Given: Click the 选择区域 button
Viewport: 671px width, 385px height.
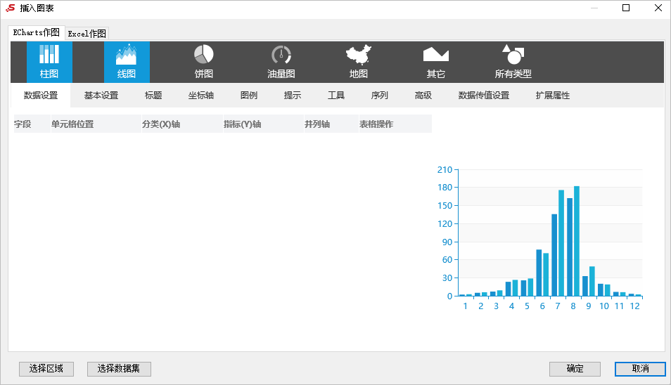Looking at the screenshot, I should (x=46, y=369).
